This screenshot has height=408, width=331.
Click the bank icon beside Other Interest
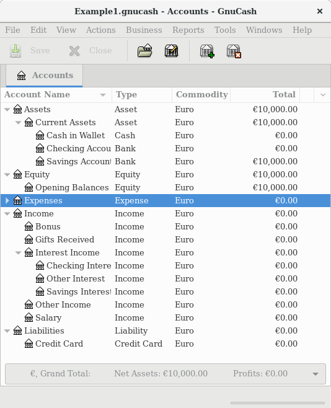point(40,278)
